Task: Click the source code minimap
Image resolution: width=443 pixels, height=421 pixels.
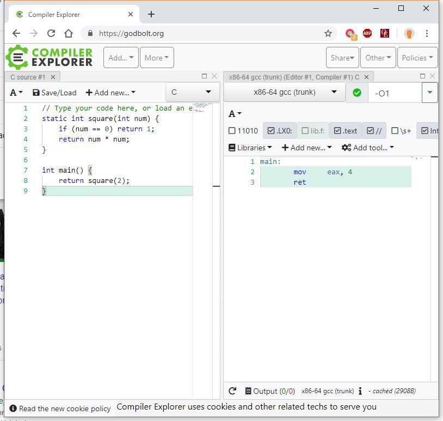Action: point(202,108)
